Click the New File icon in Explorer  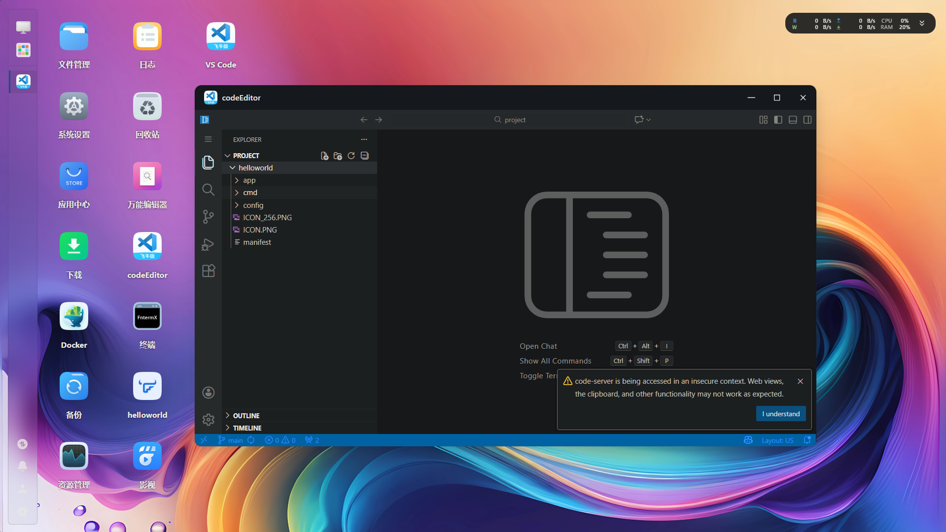(x=324, y=156)
